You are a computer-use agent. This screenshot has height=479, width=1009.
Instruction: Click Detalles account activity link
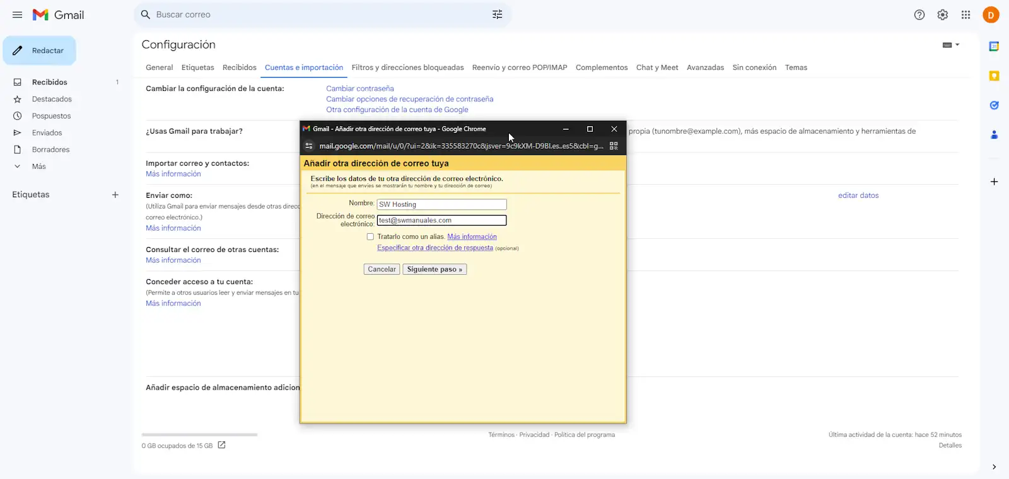[950, 446]
